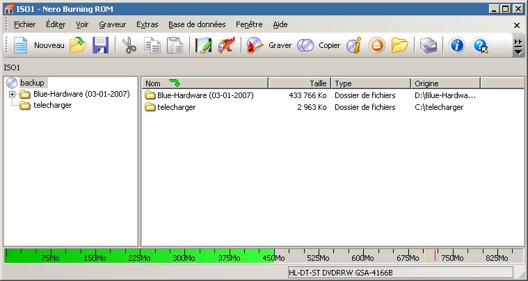
Task: Click the Dossier de fichiers type cell for Blue-Hardware
Action: [x=365, y=95]
